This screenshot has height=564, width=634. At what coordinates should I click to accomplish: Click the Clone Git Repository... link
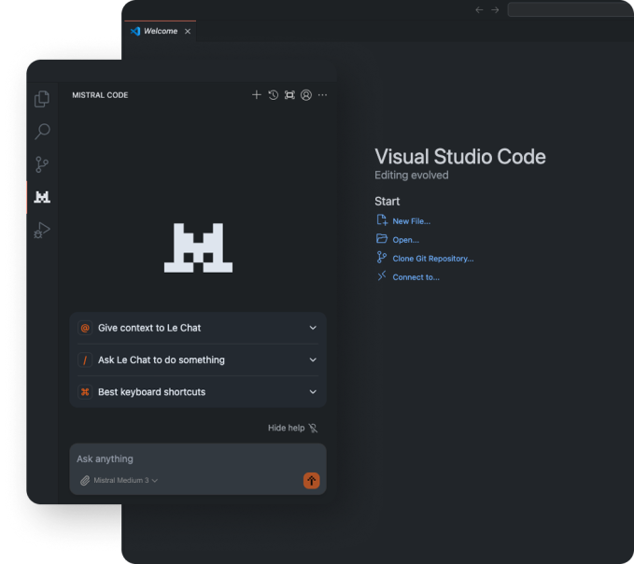coord(433,259)
